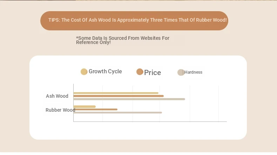Click the data source disclaimer text

tap(123, 40)
